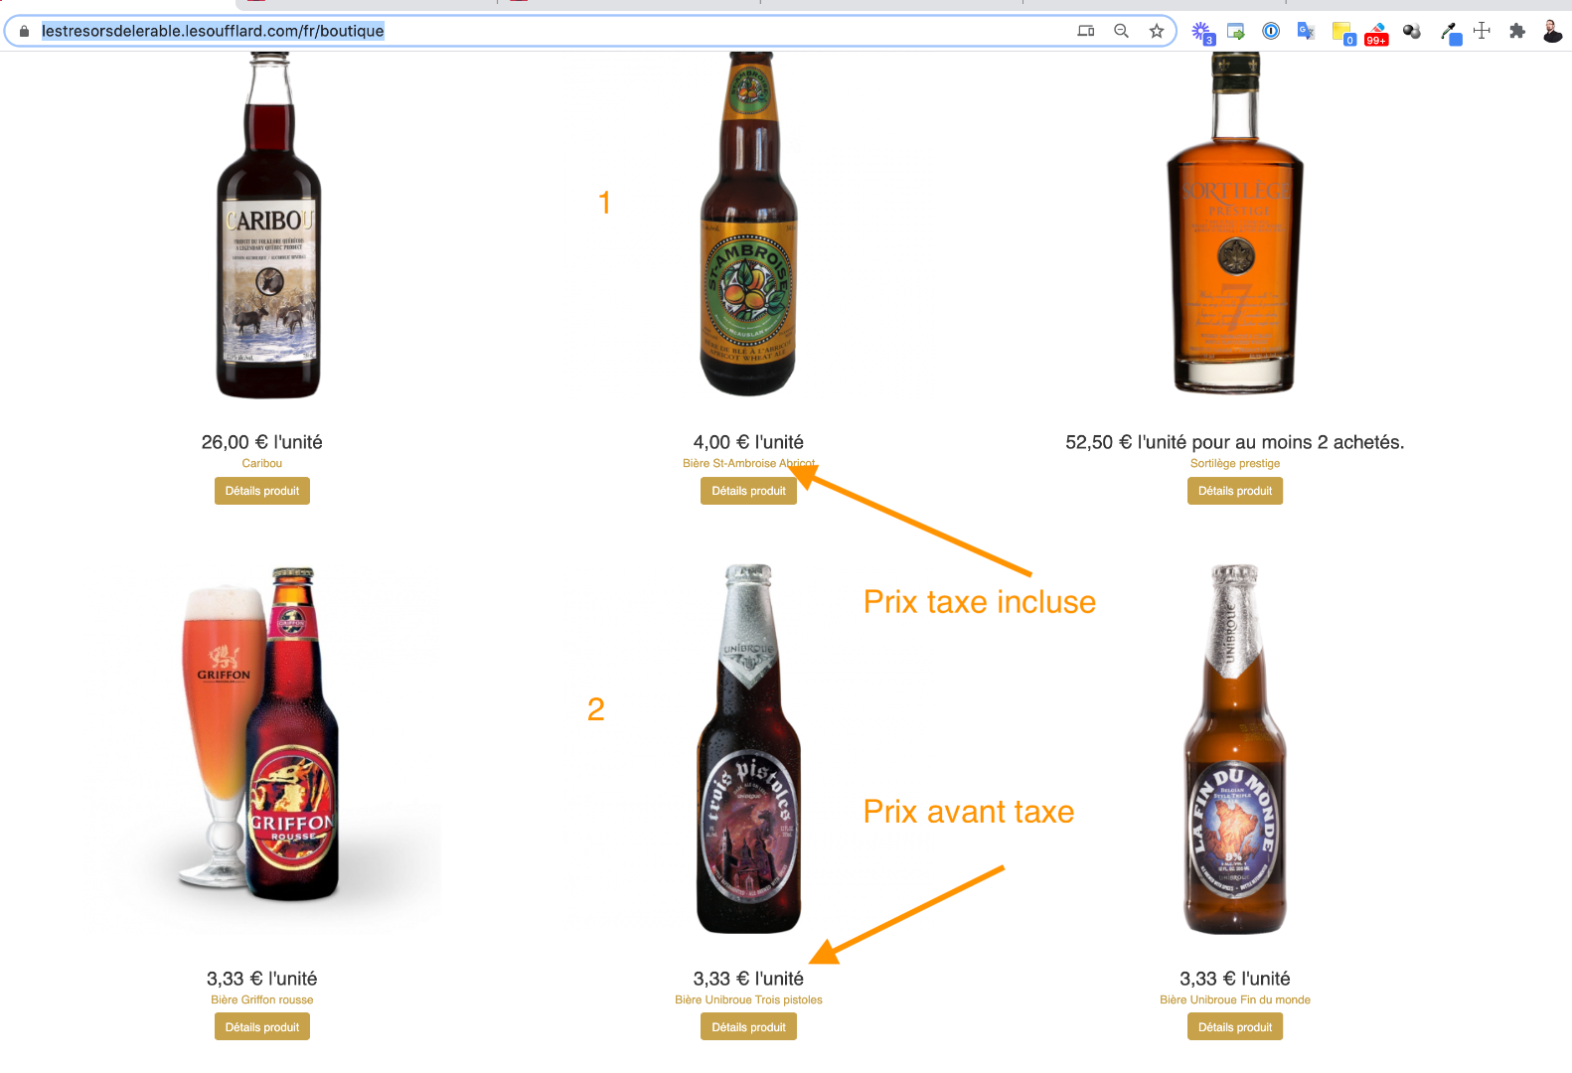This screenshot has width=1572, height=1073.
Task: Select the URL in the address bar
Action: 213,31
